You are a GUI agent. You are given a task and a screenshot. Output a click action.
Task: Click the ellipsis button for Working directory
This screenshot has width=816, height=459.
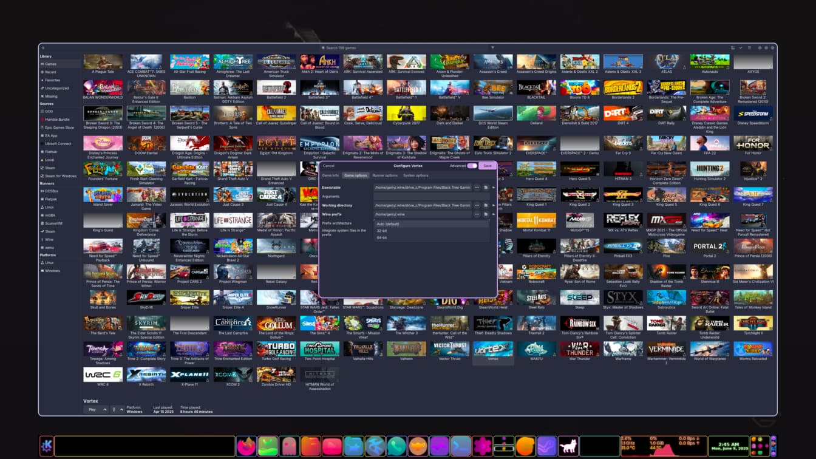coord(477,205)
